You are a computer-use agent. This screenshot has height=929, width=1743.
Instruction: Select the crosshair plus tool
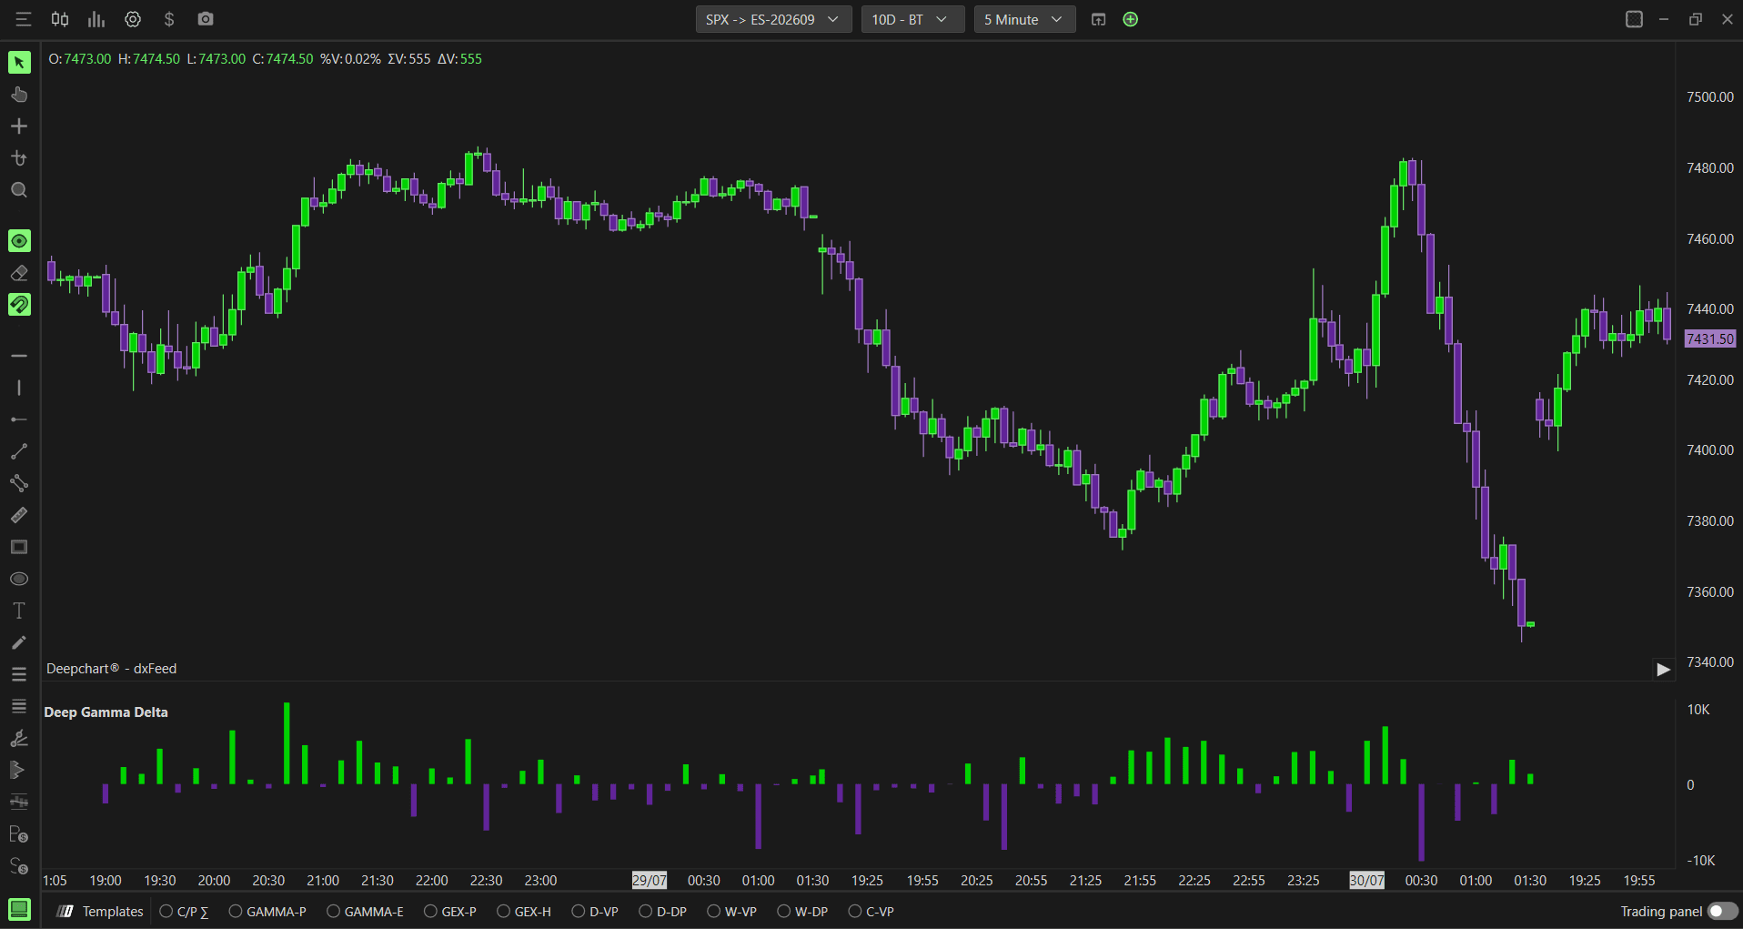pyautogui.click(x=19, y=126)
